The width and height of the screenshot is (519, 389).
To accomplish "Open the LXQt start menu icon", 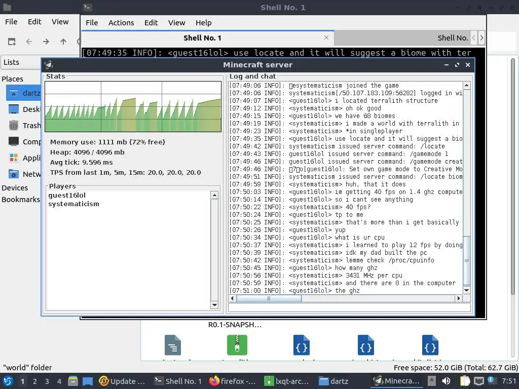I will pyautogui.click(x=8, y=381).
